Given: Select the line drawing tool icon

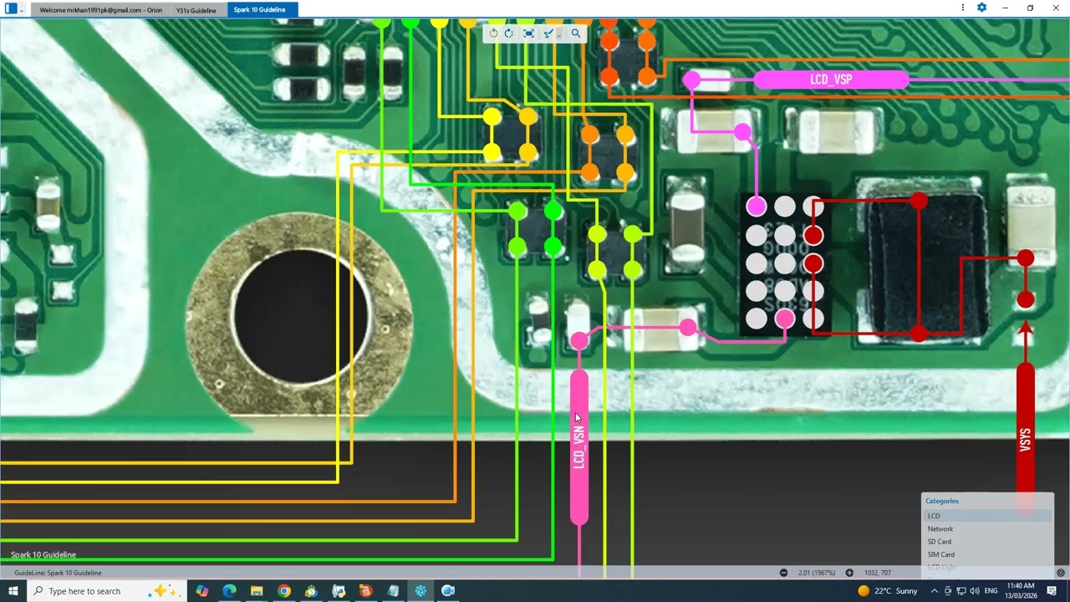Looking at the screenshot, I should tap(548, 33).
